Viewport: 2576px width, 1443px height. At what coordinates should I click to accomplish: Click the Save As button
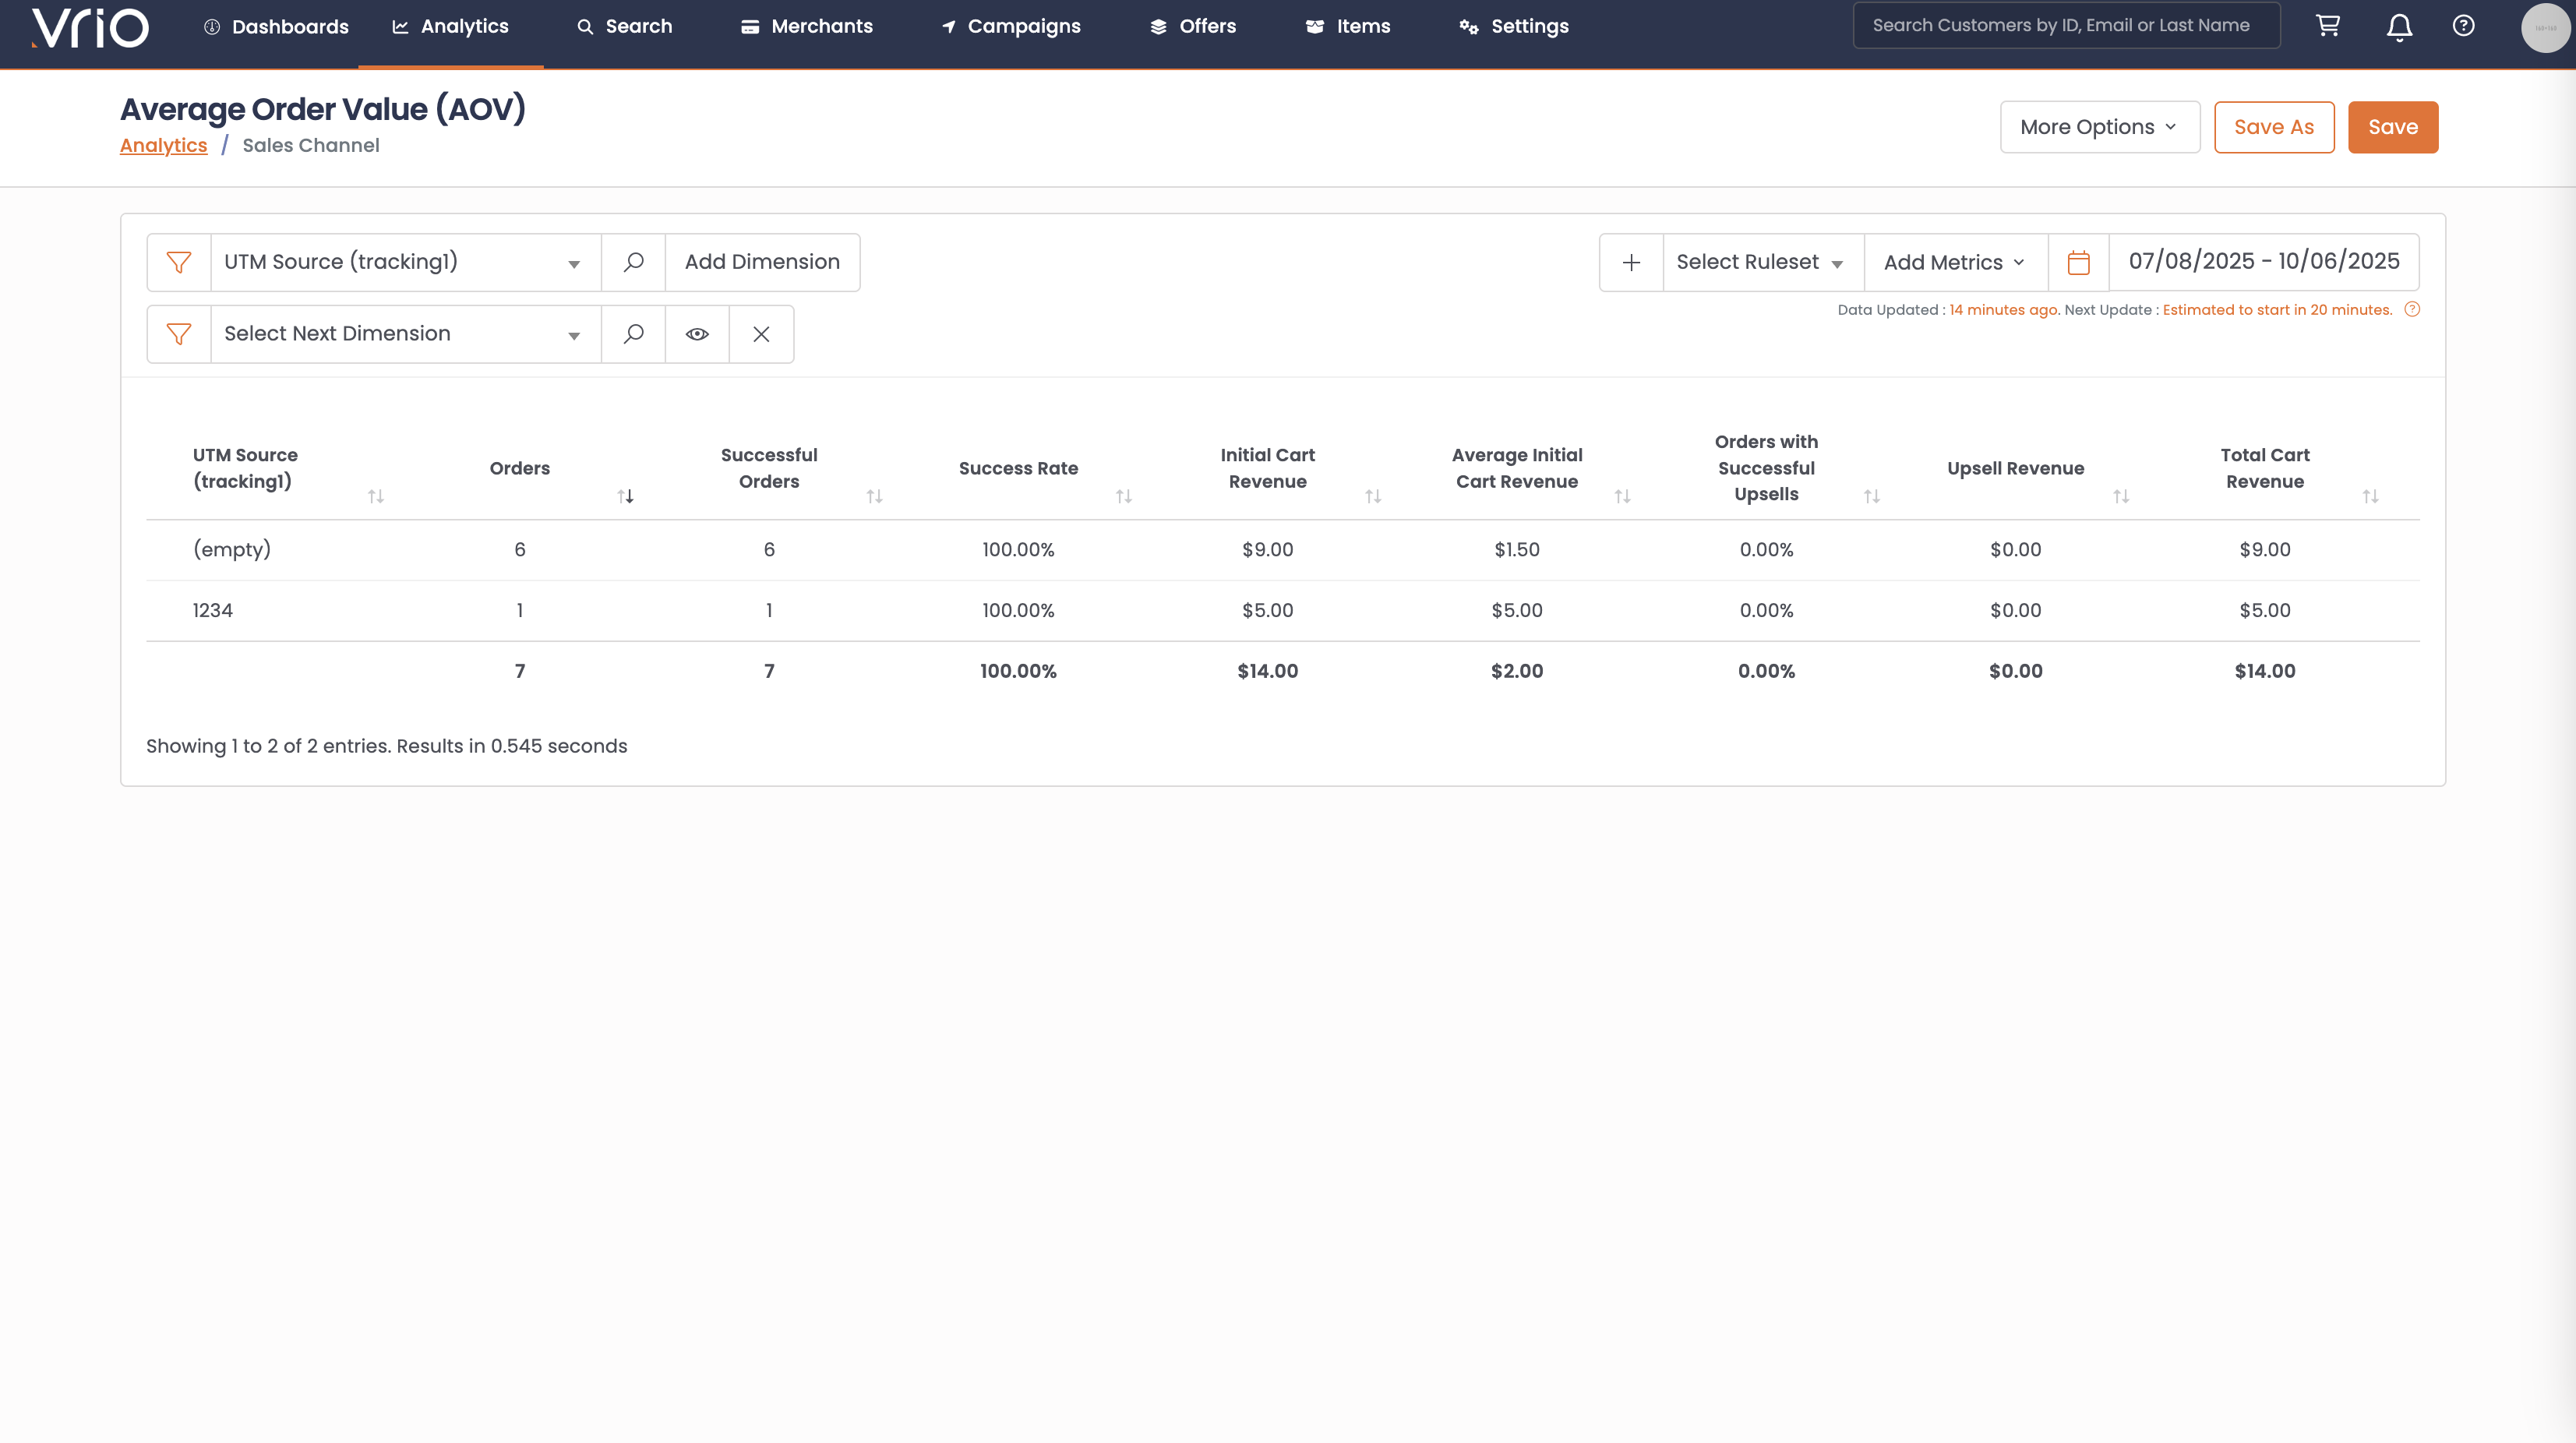(2273, 127)
